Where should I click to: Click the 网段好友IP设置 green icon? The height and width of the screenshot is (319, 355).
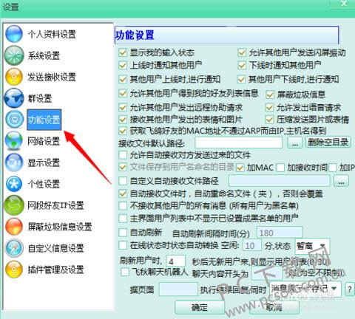click(x=14, y=205)
